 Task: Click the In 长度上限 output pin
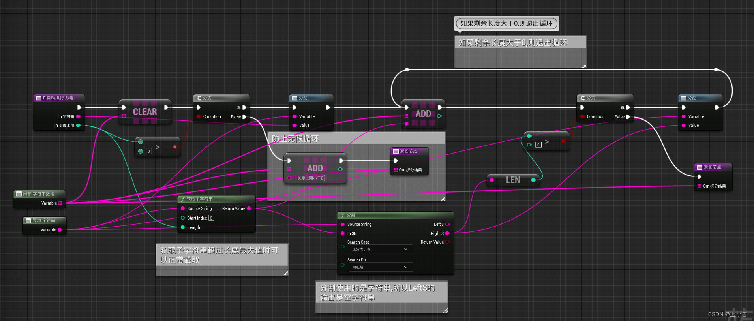coord(78,125)
